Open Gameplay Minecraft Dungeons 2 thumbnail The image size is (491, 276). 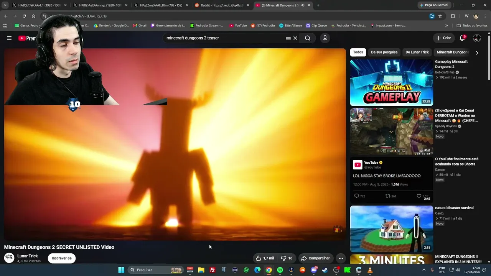coord(392,82)
